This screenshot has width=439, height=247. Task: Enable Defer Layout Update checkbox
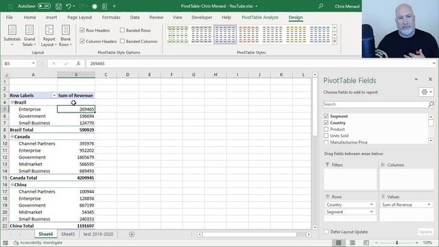point(327,232)
